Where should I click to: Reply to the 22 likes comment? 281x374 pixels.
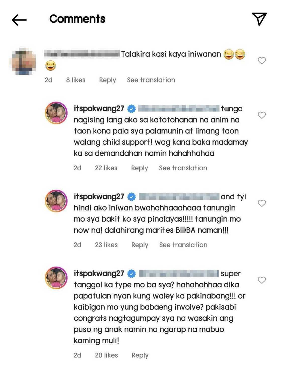(x=139, y=168)
